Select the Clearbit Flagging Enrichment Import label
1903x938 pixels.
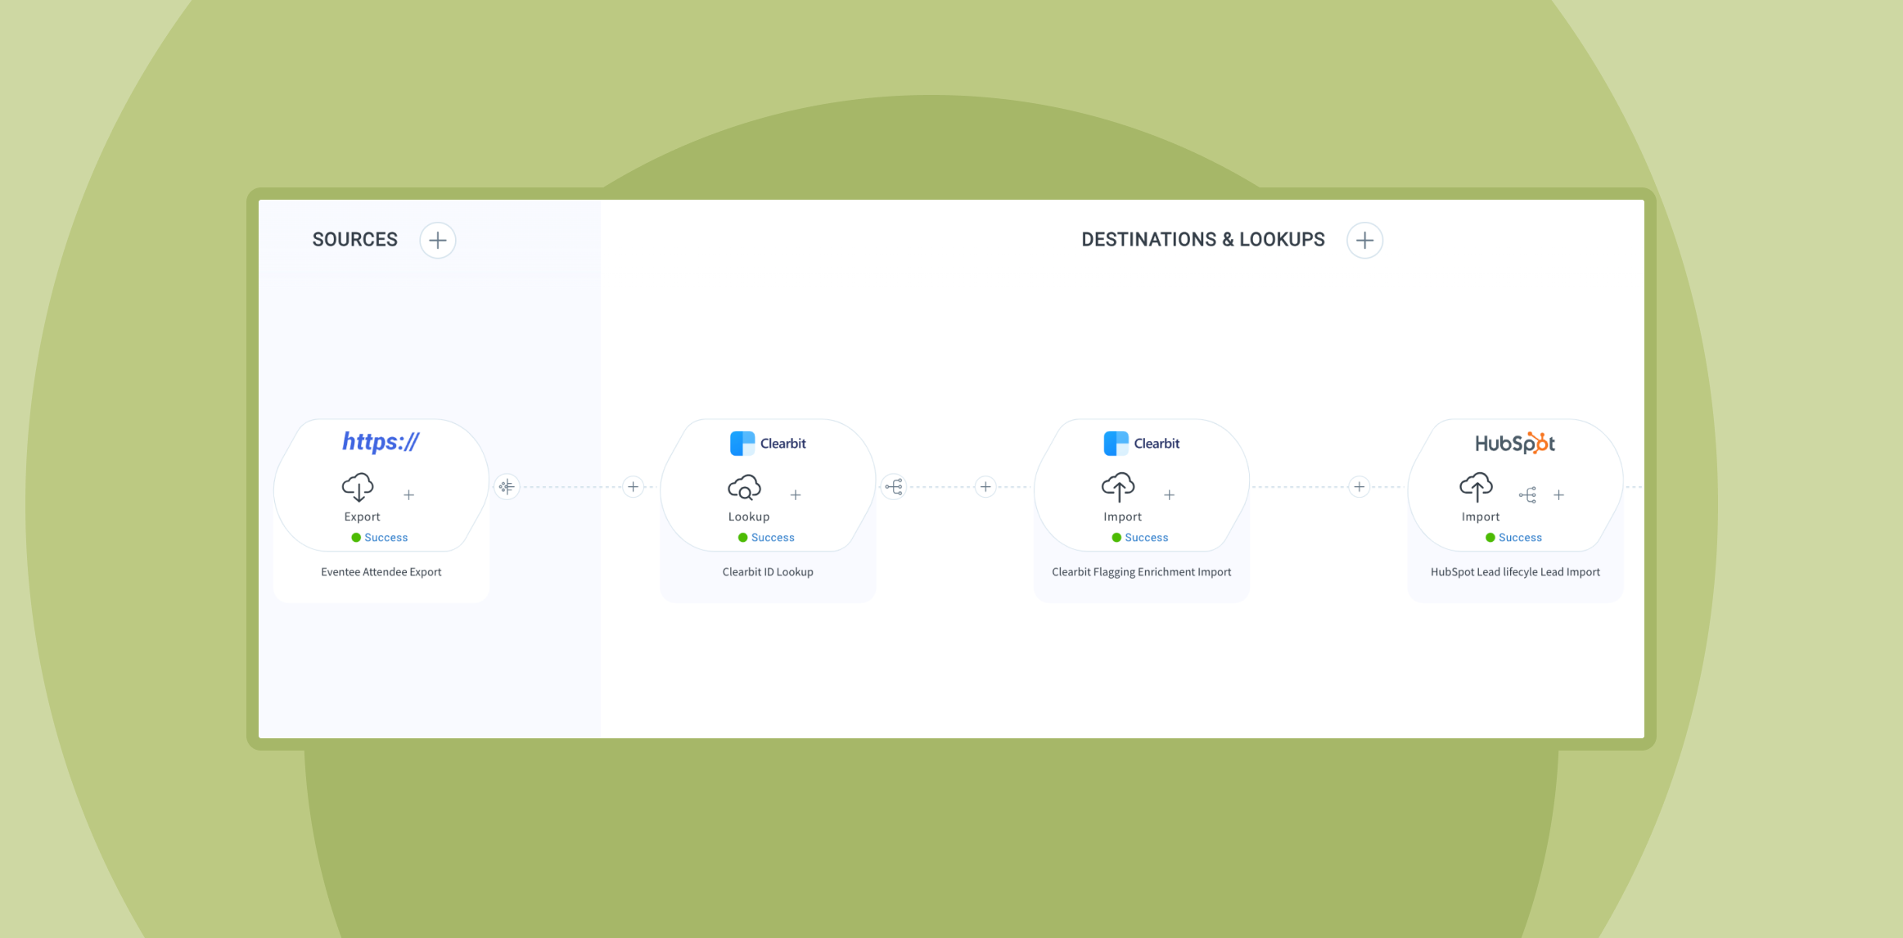(1141, 572)
